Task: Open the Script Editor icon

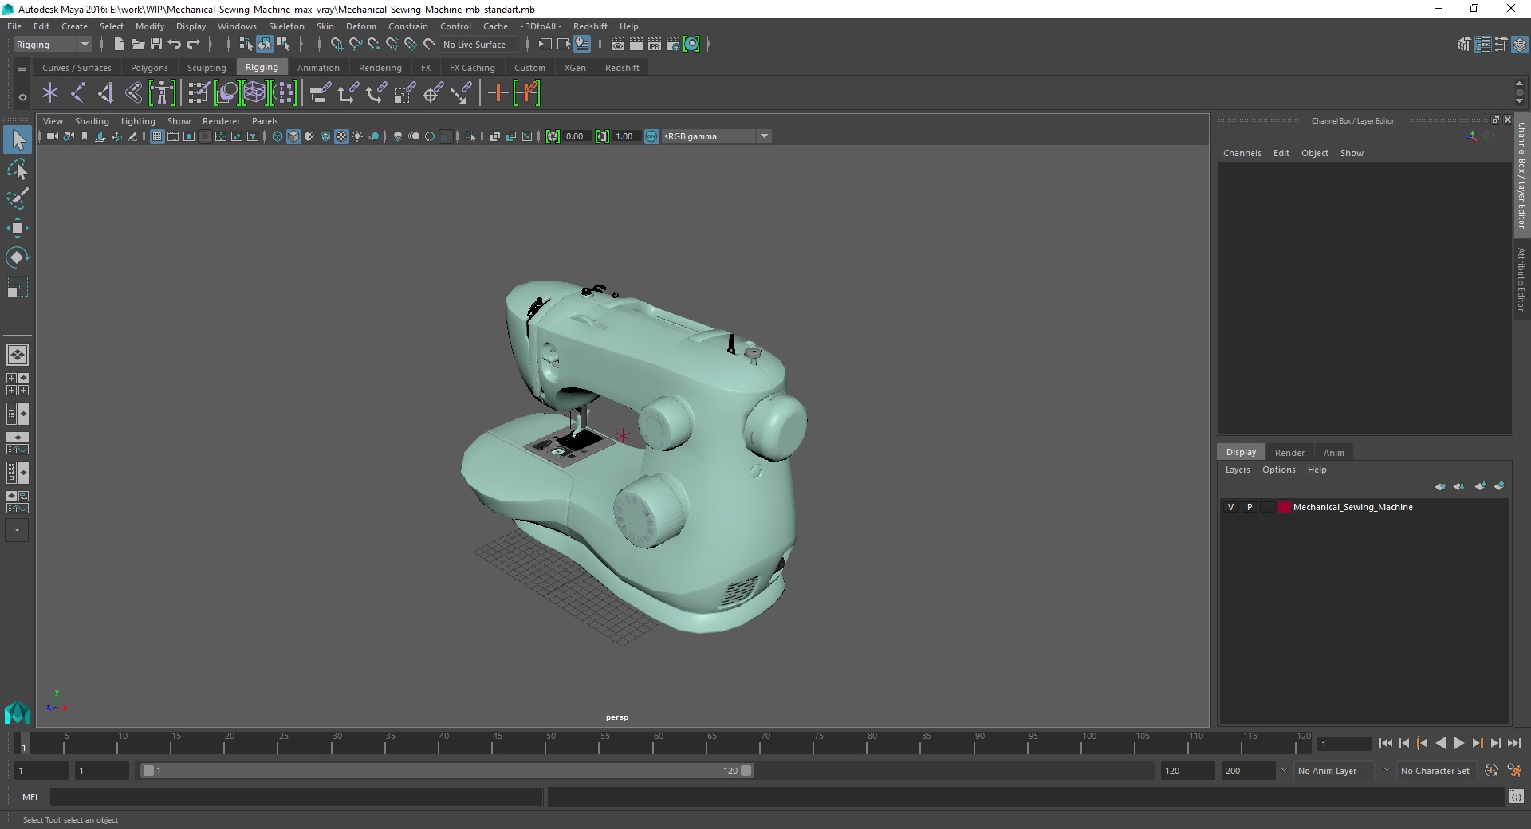Action: [x=1517, y=796]
